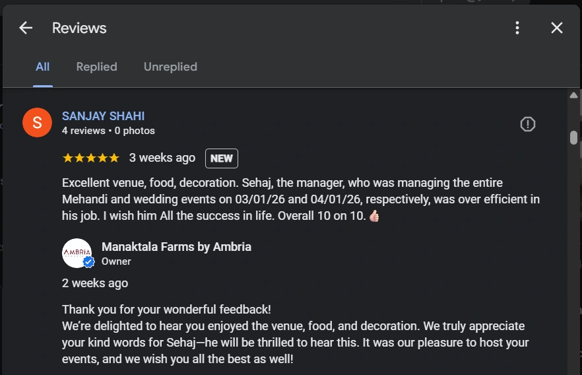Go back using the left arrow
The image size is (582, 375).
tap(26, 28)
